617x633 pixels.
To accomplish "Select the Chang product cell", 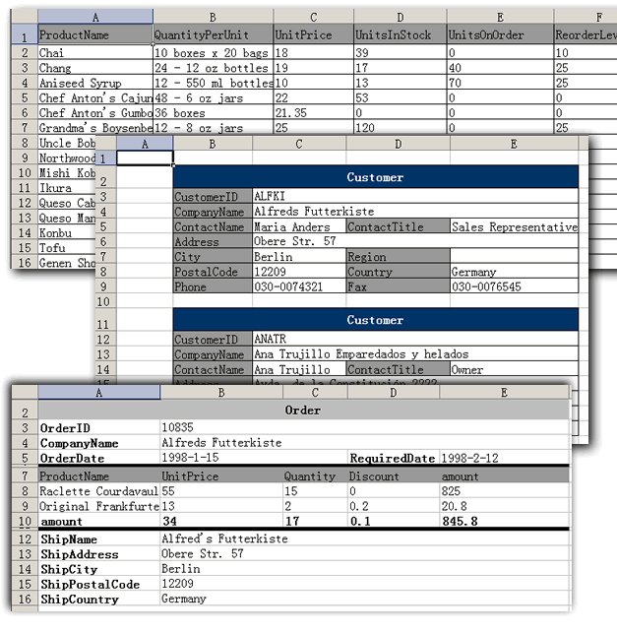I will 95,68.
